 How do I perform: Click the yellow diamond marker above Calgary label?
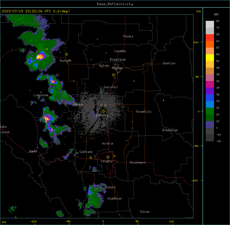108,157
